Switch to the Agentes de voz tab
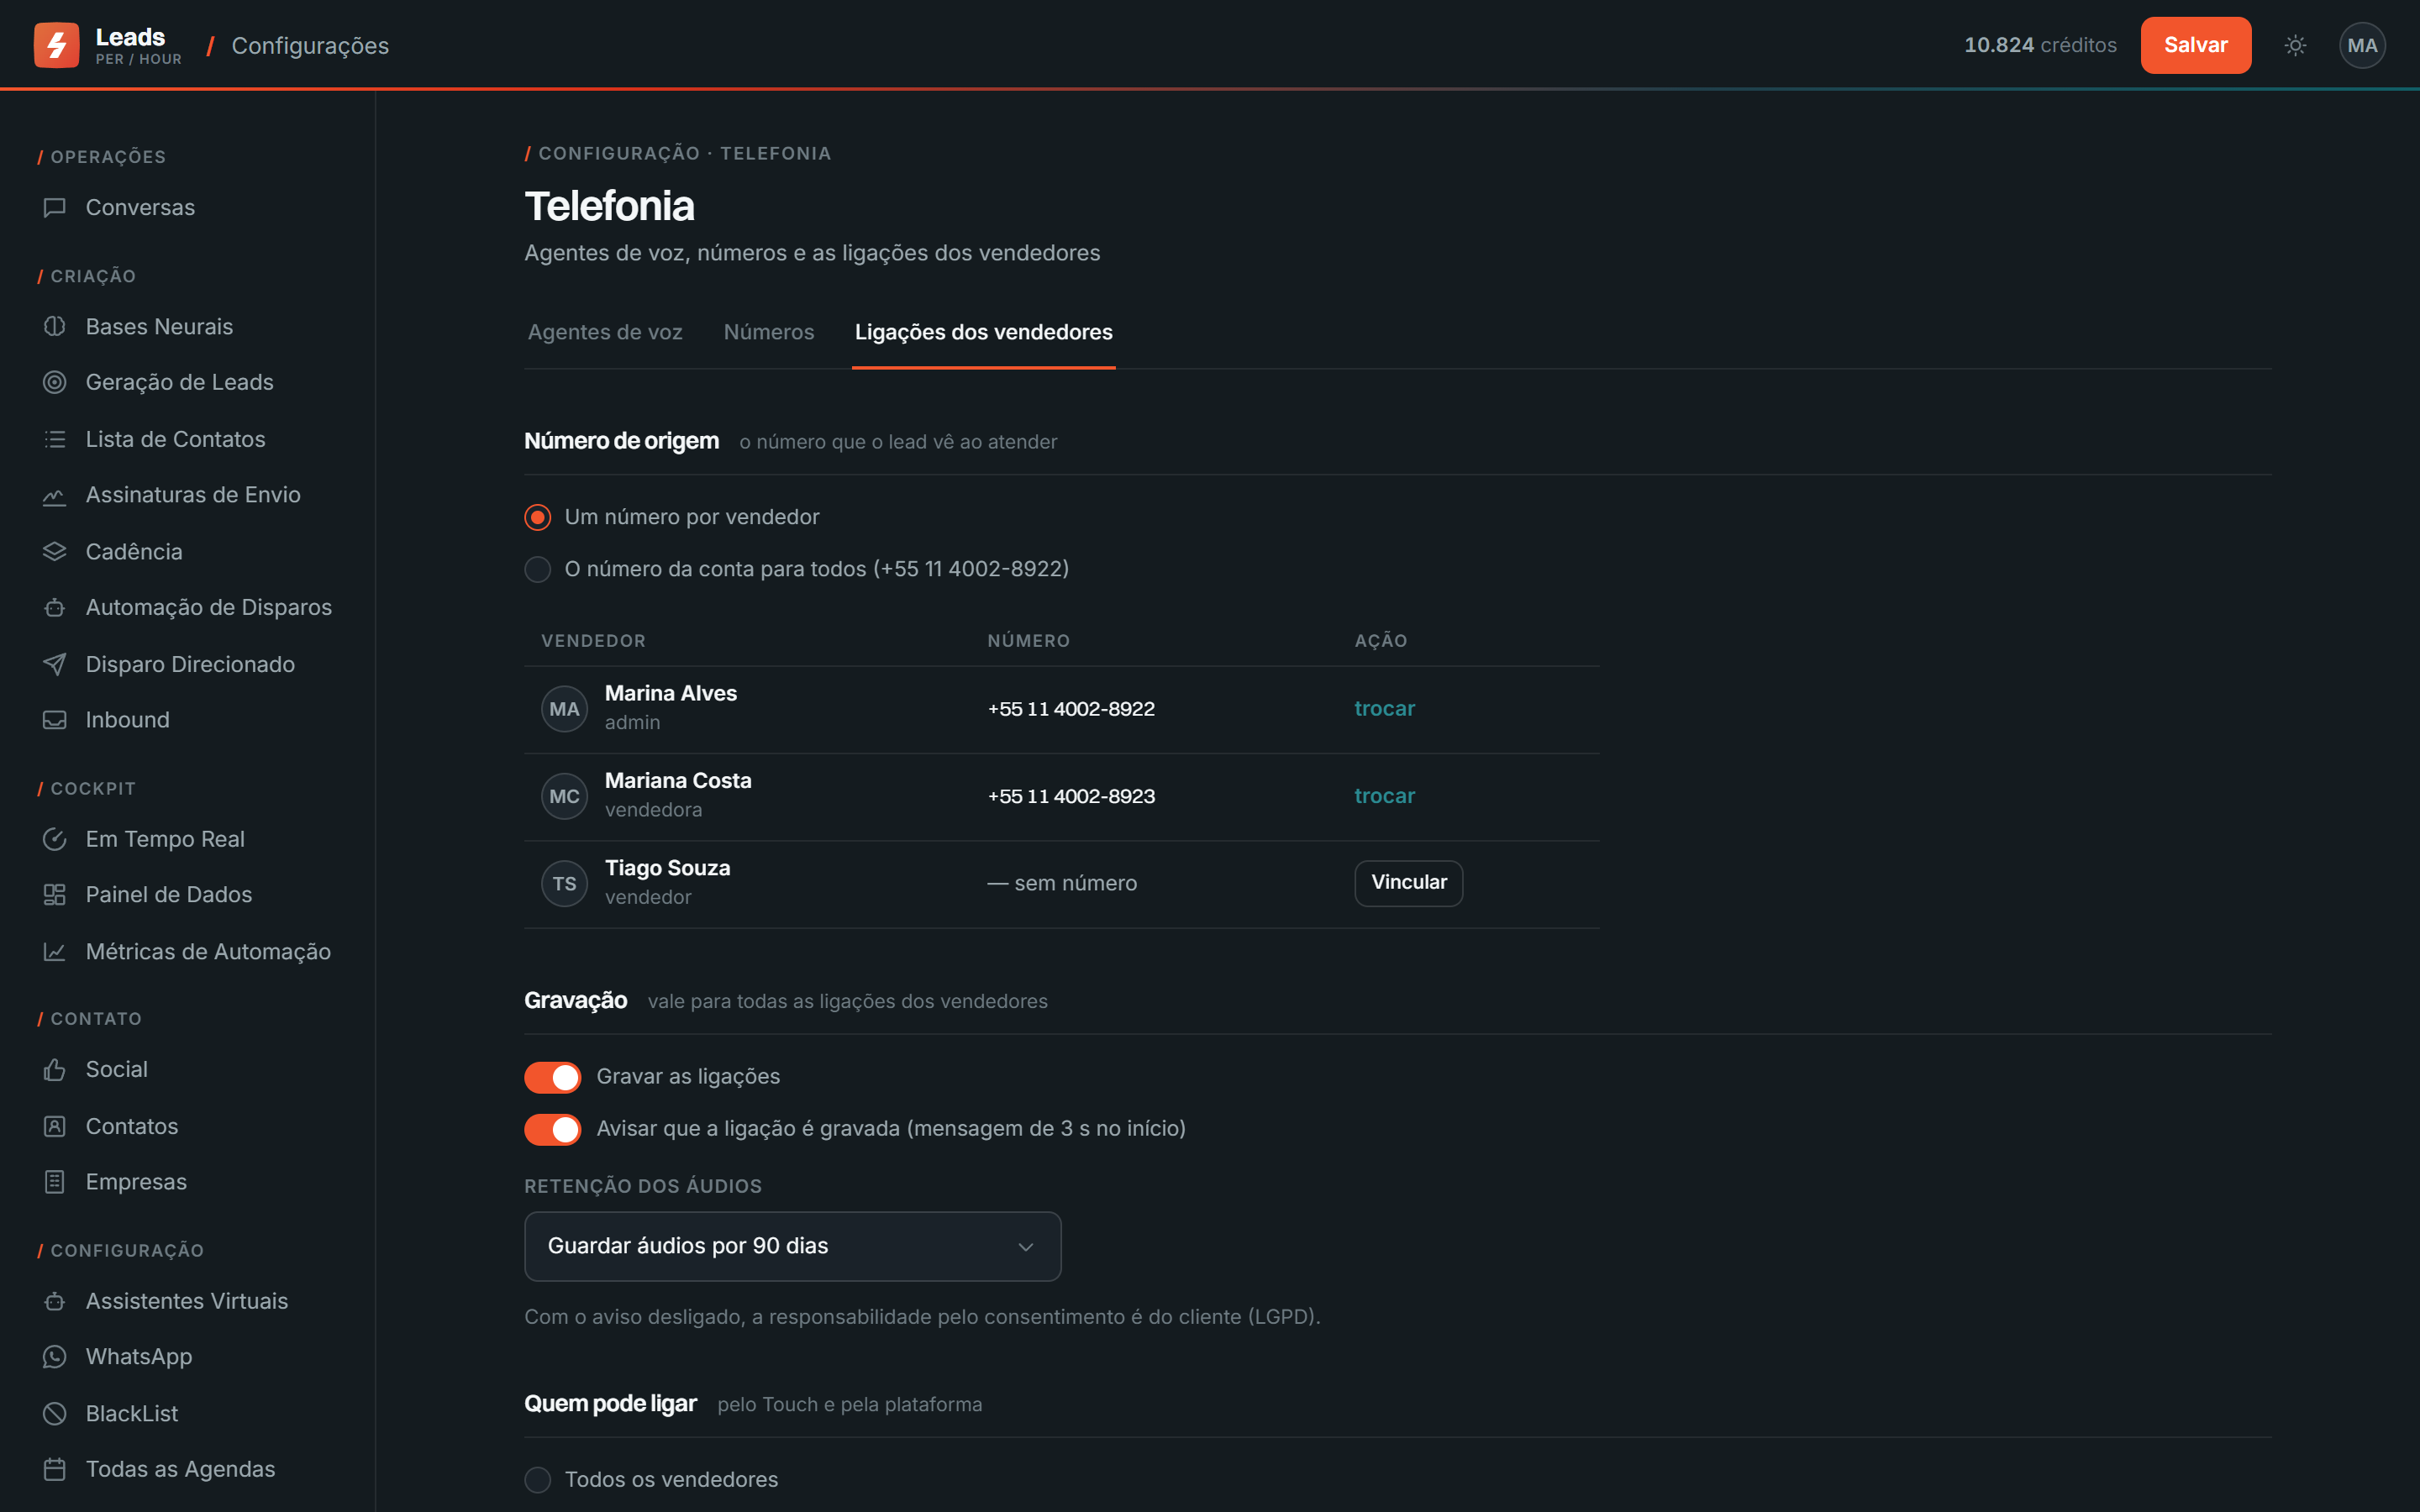Image resolution: width=2420 pixels, height=1512 pixels. 605,332
